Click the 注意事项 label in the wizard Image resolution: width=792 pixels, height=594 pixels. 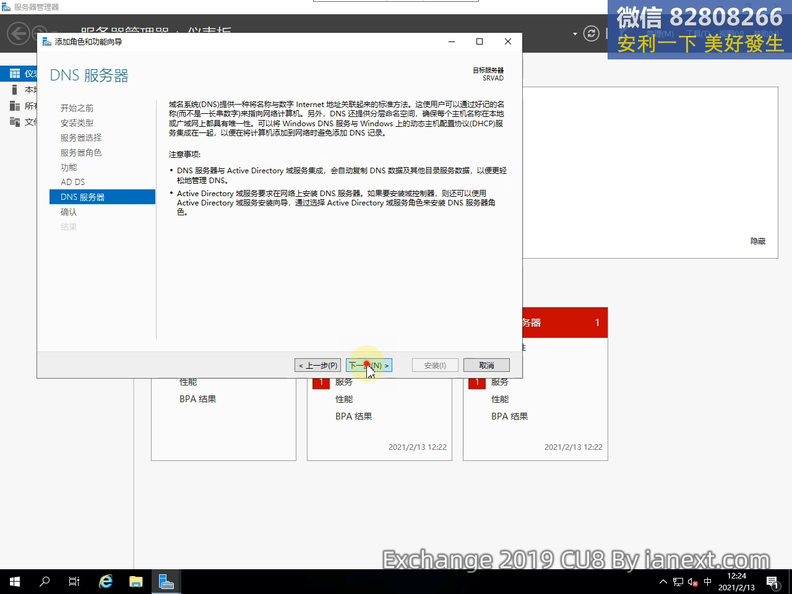click(x=184, y=154)
